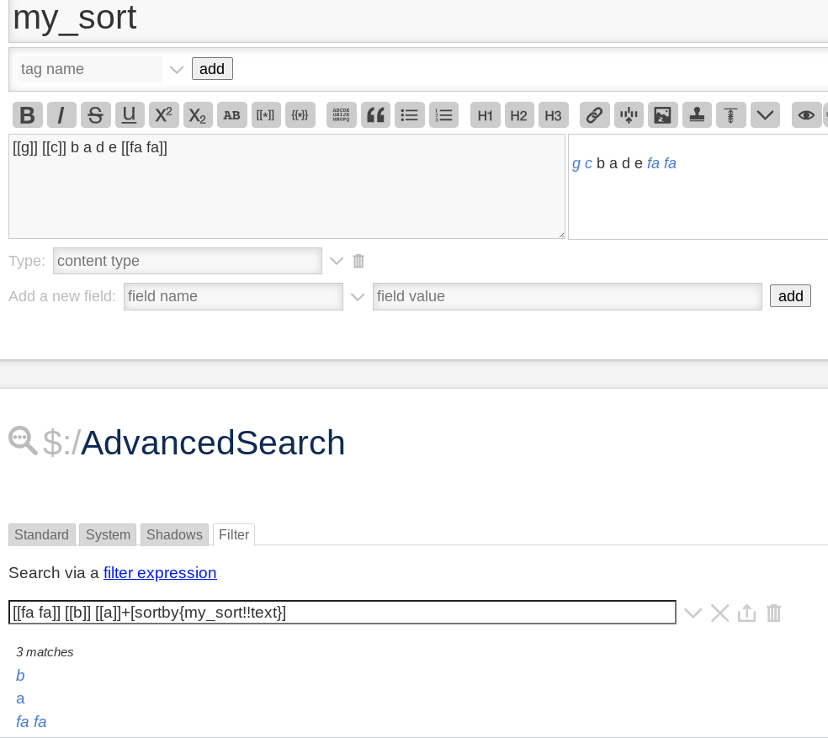
Task: Open the tag name dropdown arrow
Action: coord(177,70)
